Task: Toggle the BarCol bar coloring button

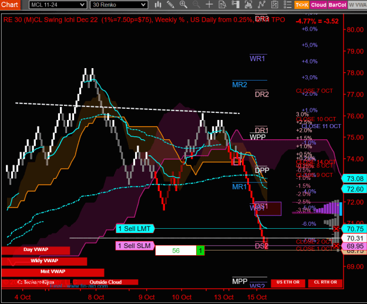Action: tap(337, 5)
